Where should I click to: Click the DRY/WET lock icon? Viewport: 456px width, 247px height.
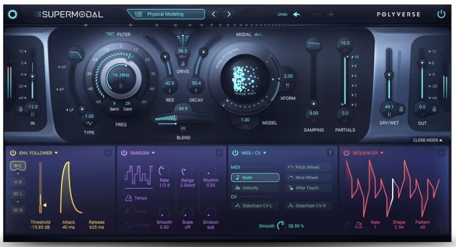click(401, 109)
